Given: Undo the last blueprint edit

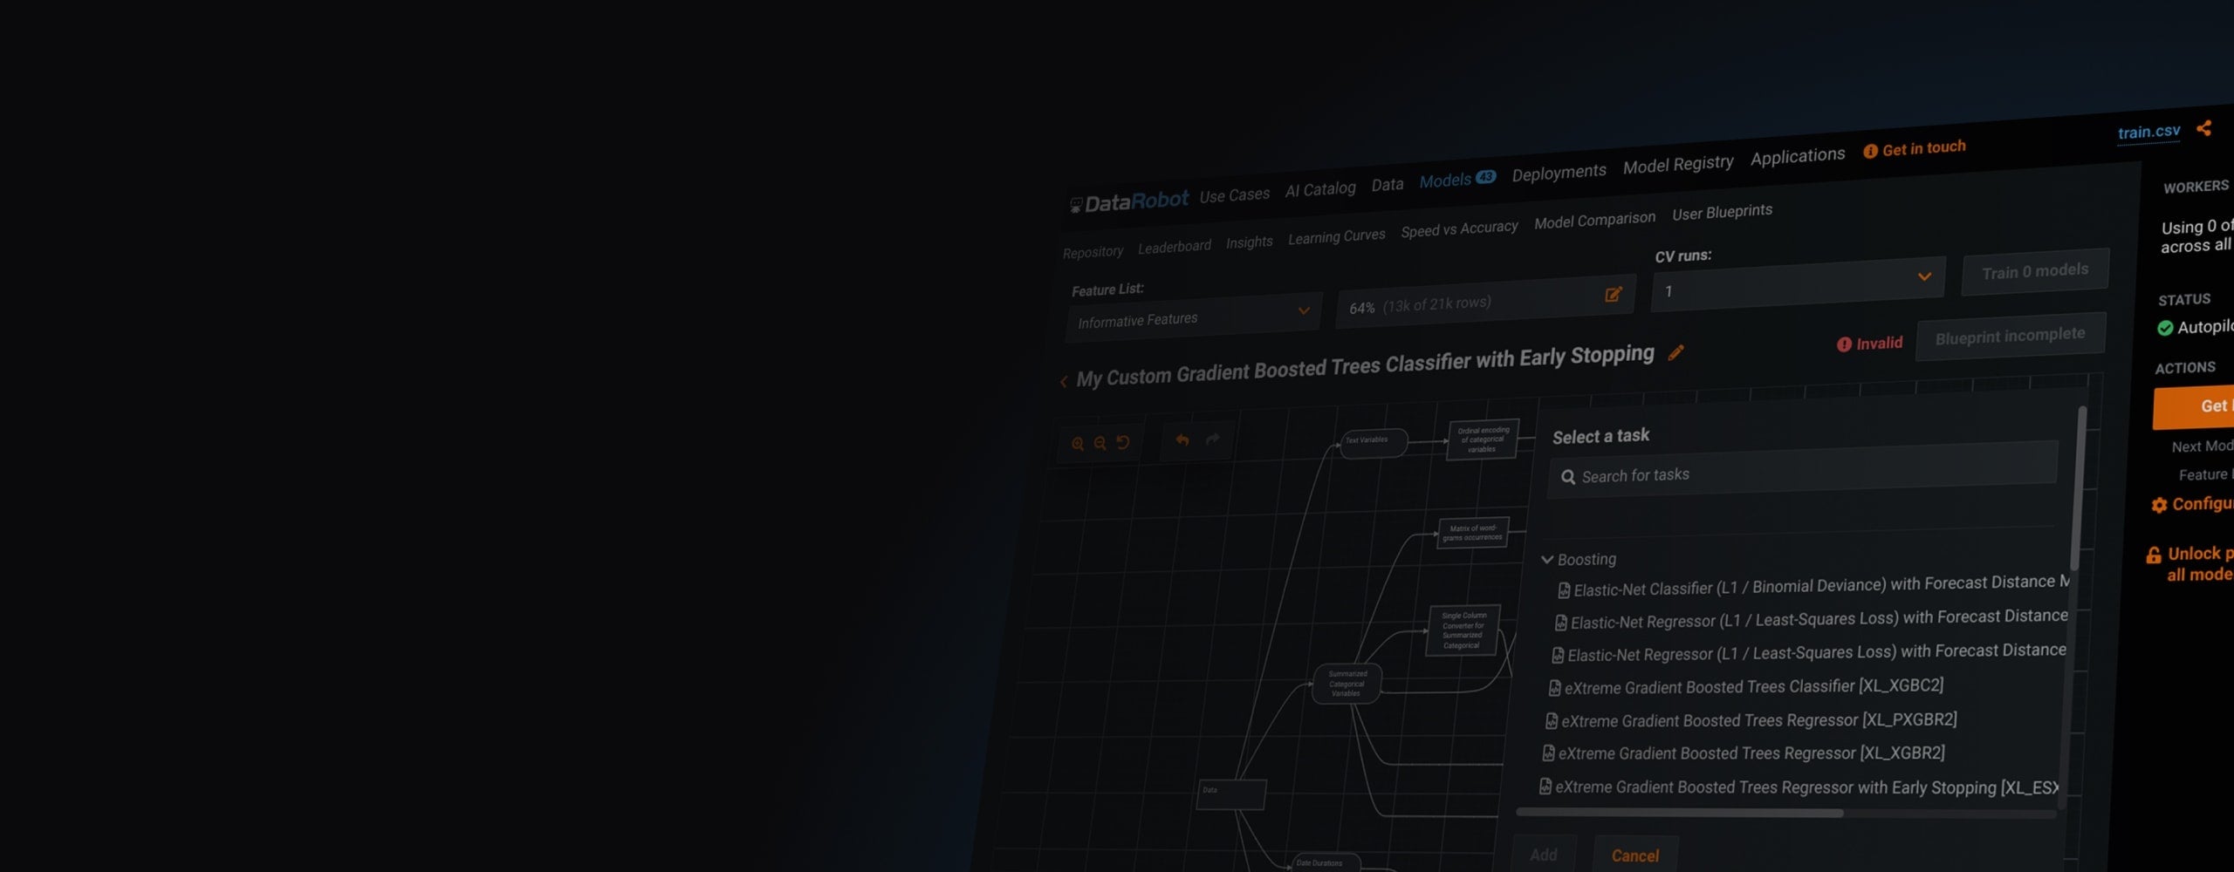Looking at the screenshot, I should [1182, 440].
